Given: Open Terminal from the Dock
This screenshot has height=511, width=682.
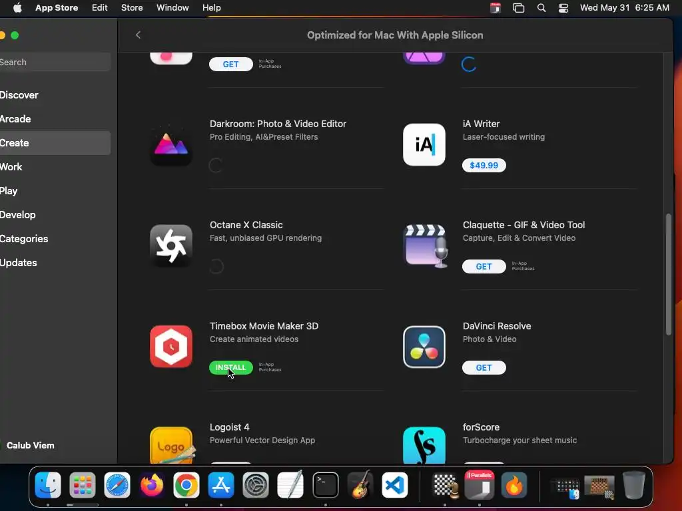Looking at the screenshot, I should pos(325,485).
